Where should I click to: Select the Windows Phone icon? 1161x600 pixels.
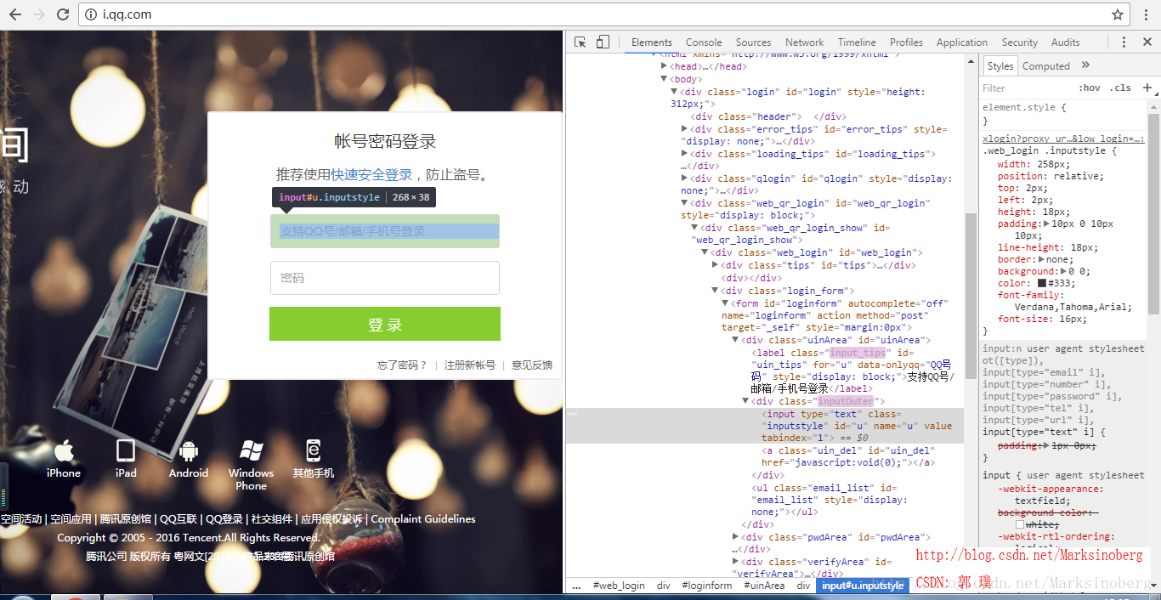pos(251,450)
